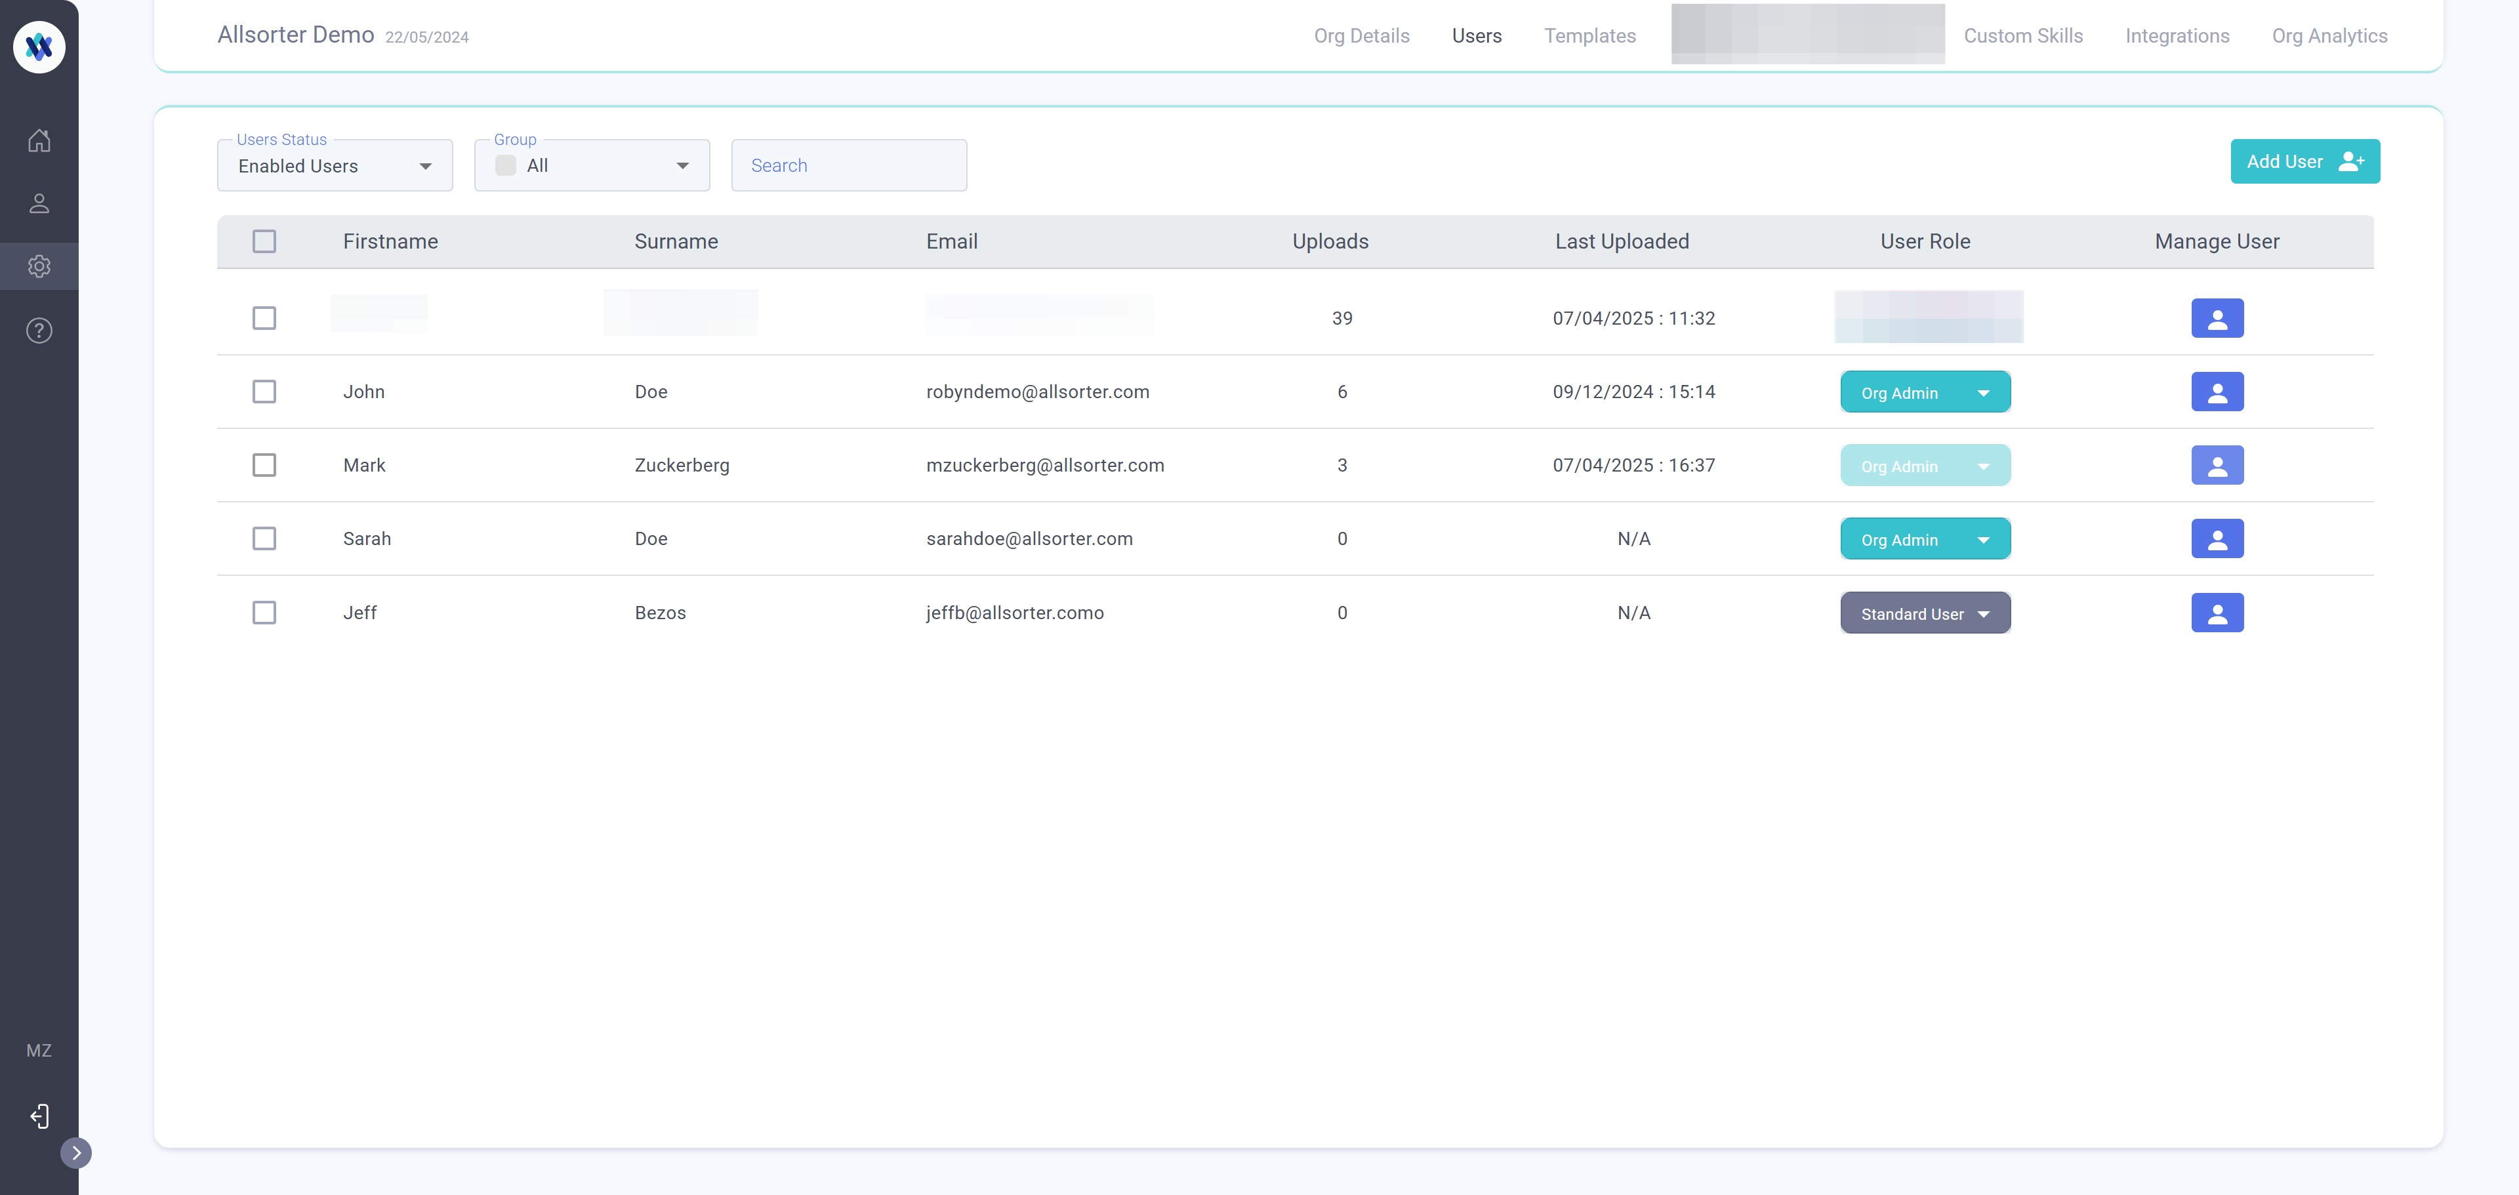The image size is (2519, 1195).
Task: Open the user profile sidebar icon
Action: pos(39,203)
